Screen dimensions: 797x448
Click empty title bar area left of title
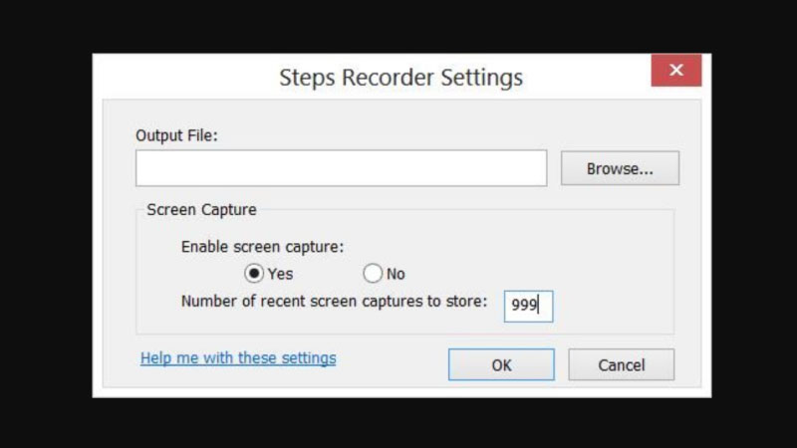coord(179,77)
